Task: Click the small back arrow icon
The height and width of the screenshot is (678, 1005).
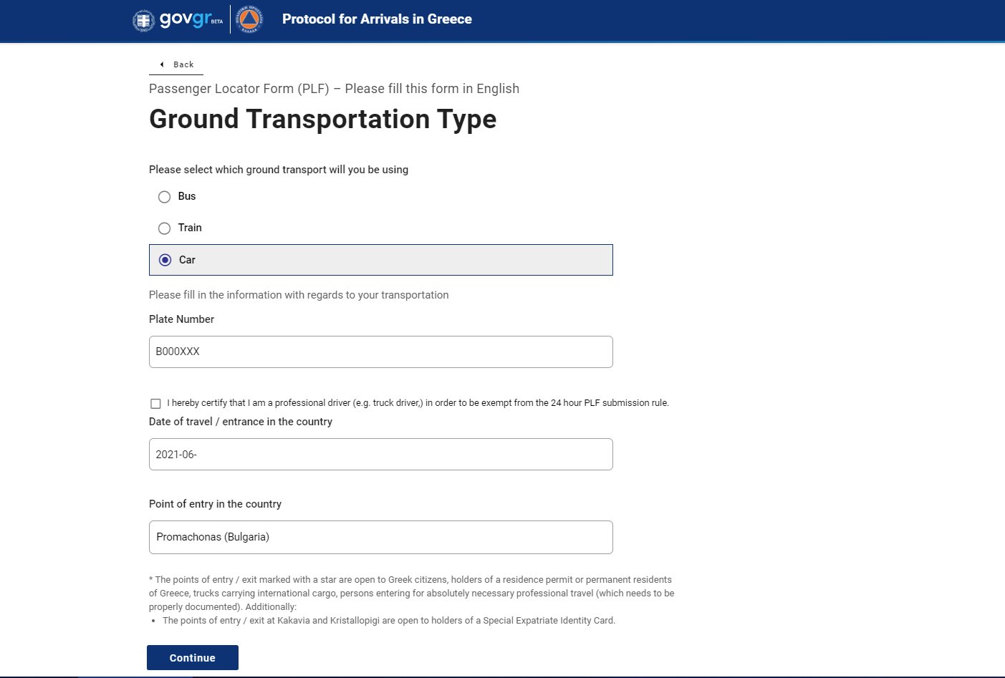Action: pos(162,64)
